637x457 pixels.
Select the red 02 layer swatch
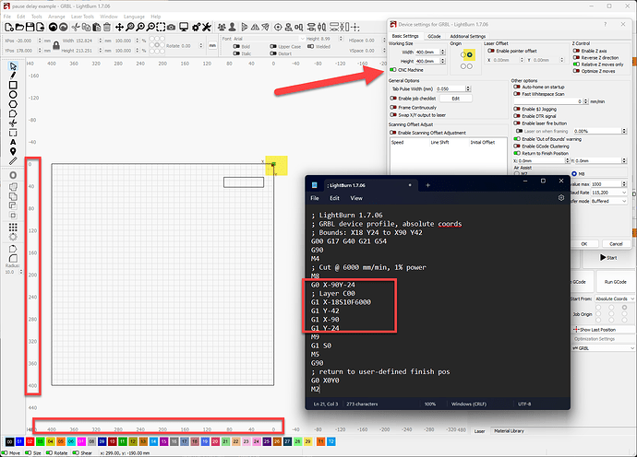click(30, 441)
